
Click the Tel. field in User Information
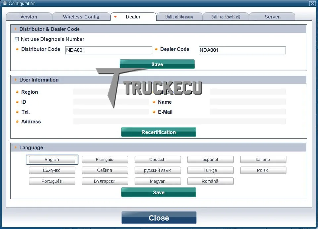(x=111, y=112)
